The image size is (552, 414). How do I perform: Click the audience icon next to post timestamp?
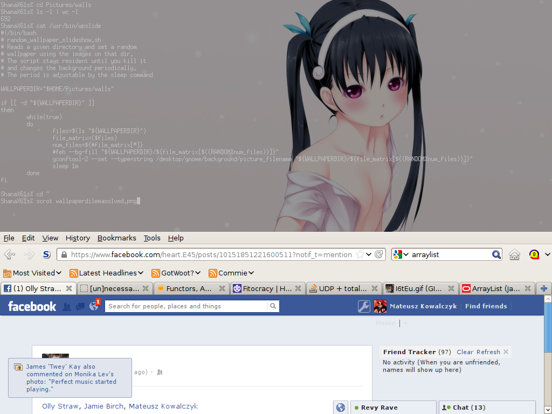[160, 372]
